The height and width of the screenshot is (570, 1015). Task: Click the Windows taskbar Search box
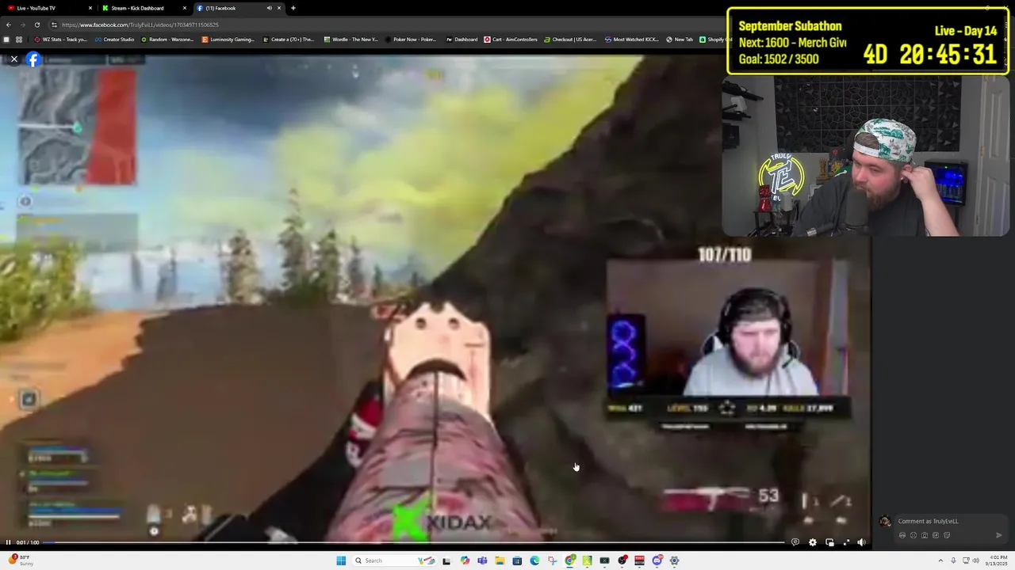coord(394,560)
